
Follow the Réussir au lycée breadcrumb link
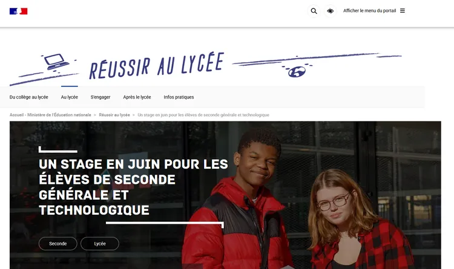pos(114,115)
